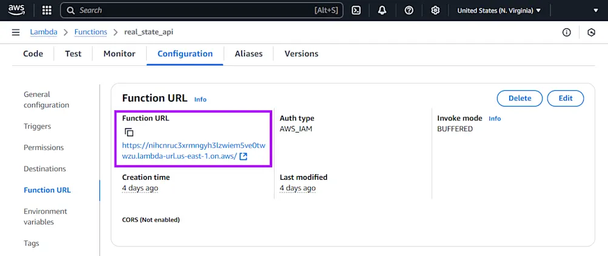Image resolution: width=608 pixels, height=256 pixels.
Task: Click the hexagon icon beside the info circle
Action: pos(591,33)
